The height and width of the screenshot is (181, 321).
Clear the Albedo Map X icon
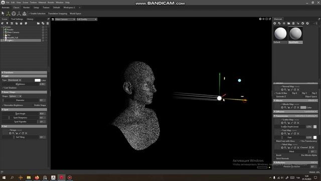click(x=298, y=107)
